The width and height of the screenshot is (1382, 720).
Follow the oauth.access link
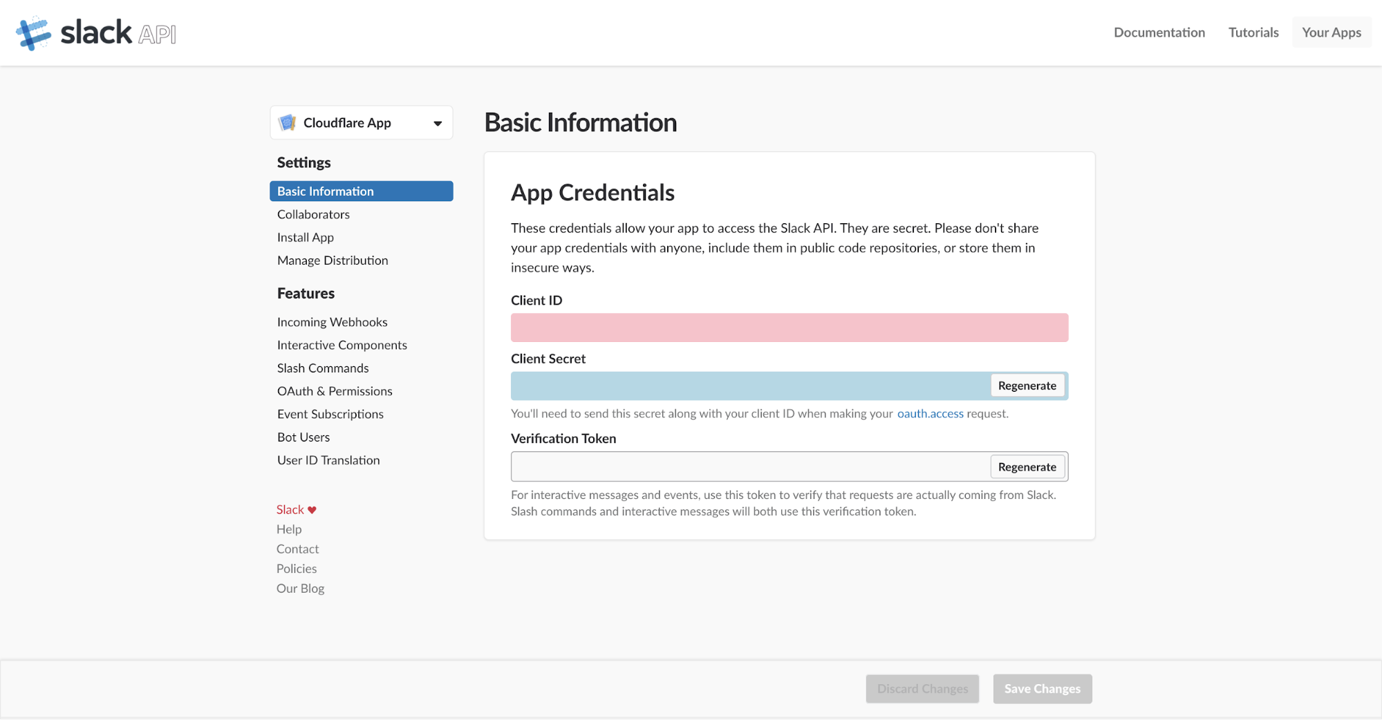click(x=930, y=414)
